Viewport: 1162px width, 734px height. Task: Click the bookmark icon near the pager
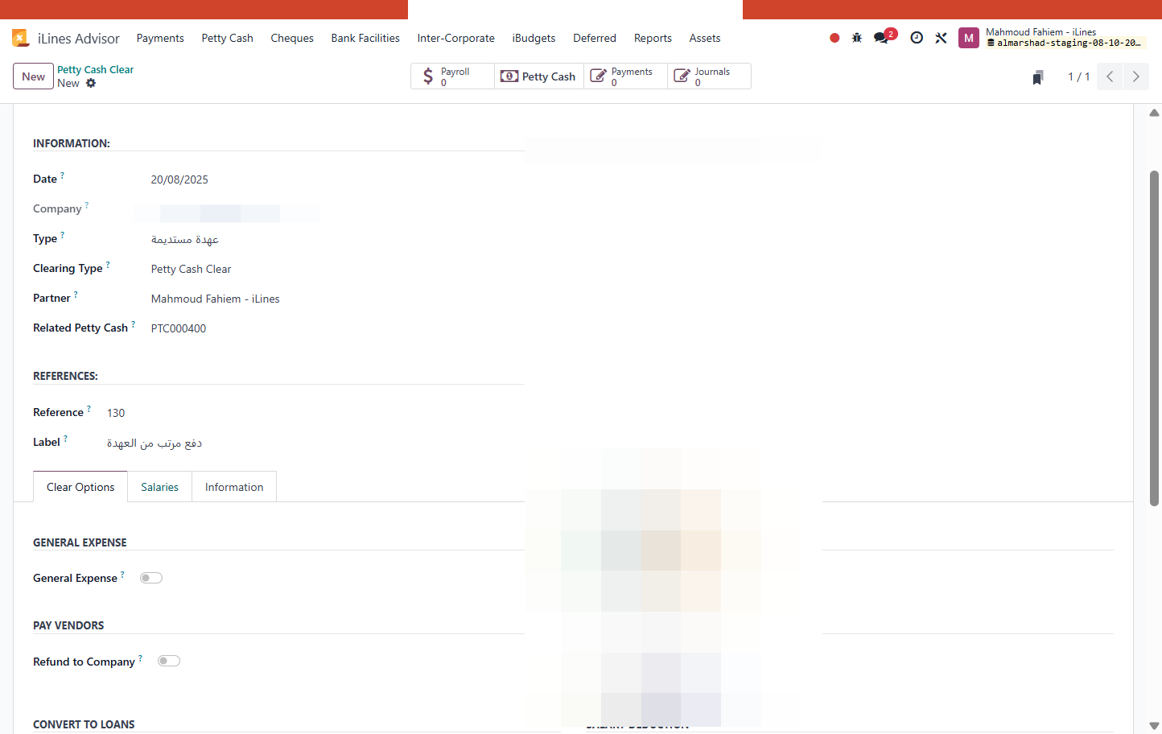click(1038, 77)
